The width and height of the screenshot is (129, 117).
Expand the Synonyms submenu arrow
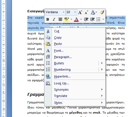(102, 90)
